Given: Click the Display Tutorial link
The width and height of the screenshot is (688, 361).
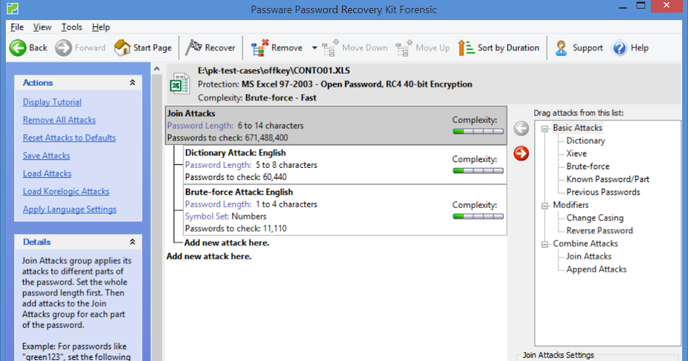Looking at the screenshot, I should 52,102.
